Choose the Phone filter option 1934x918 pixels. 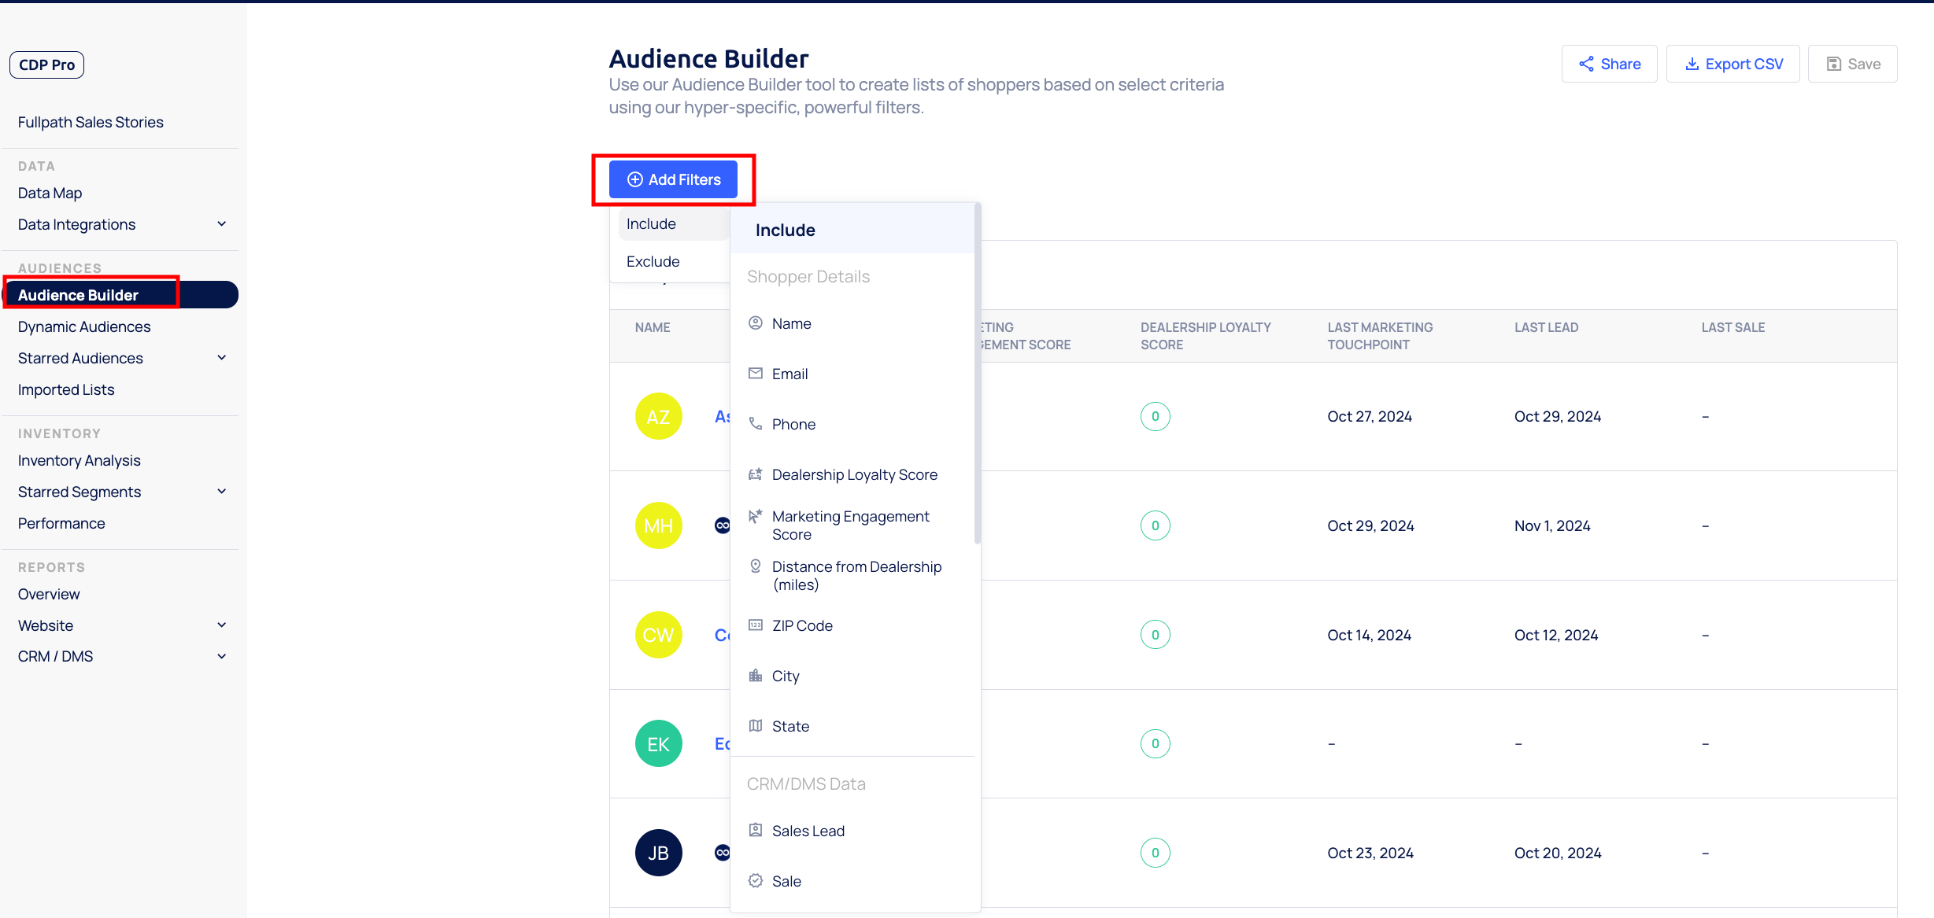(793, 424)
